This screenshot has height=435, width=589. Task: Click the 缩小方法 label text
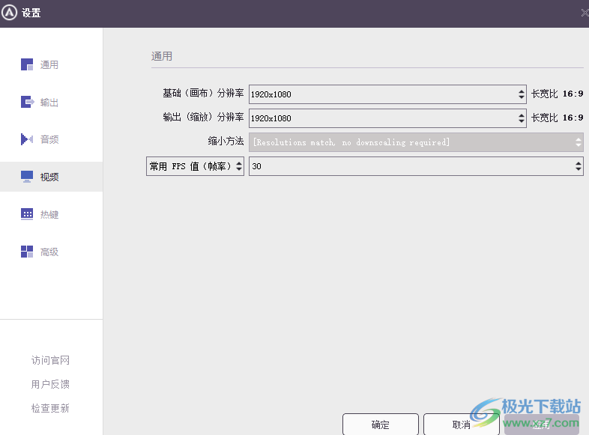(226, 141)
